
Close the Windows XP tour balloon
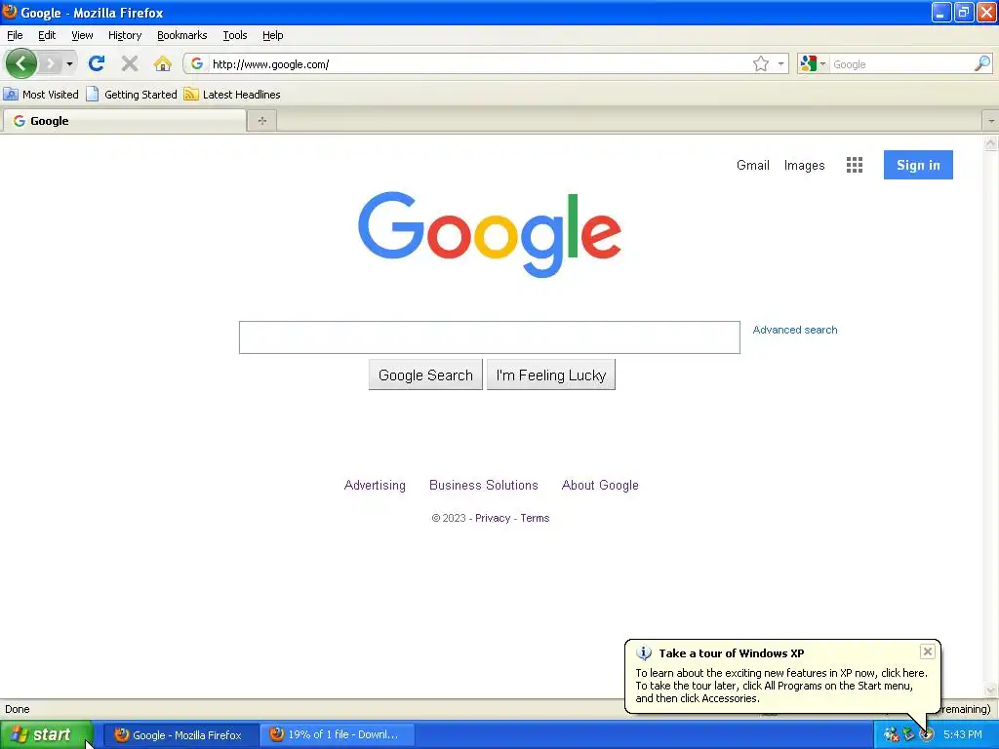[928, 650]
